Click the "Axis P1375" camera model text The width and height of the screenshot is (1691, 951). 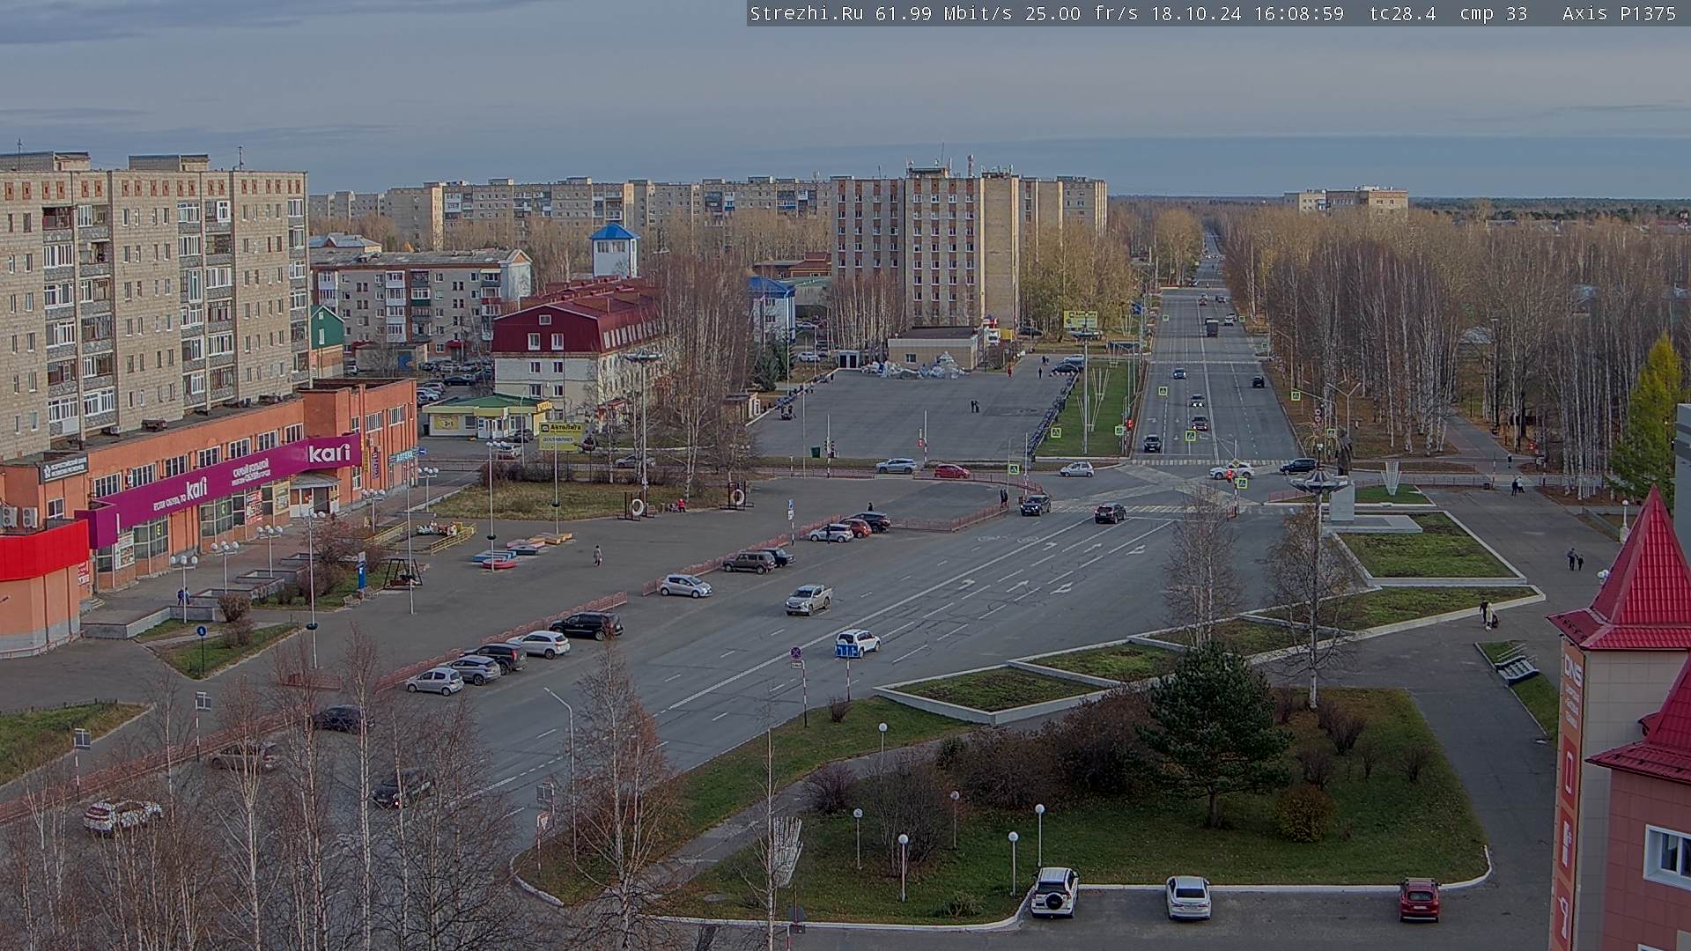pyautogui.click(x=1619, y=13)
